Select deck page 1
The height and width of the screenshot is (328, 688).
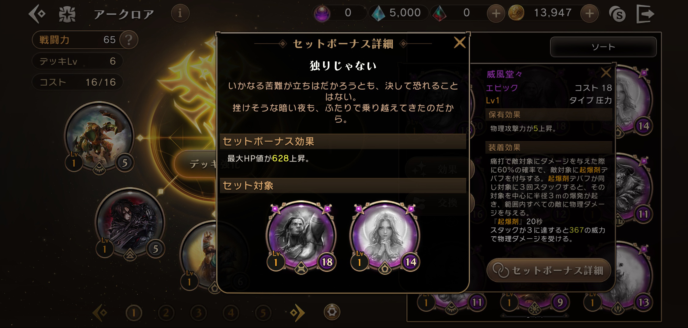(x=134, y=313)
